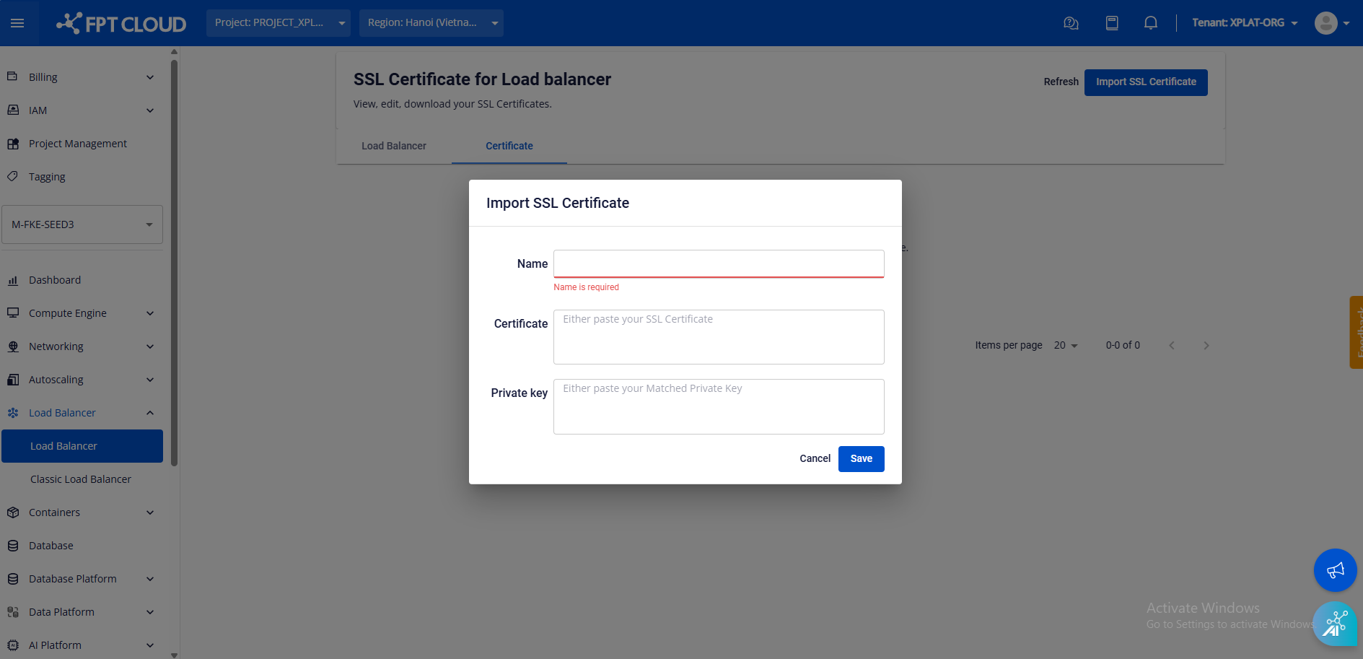Save the imported SSL certificate

(861, 459)
